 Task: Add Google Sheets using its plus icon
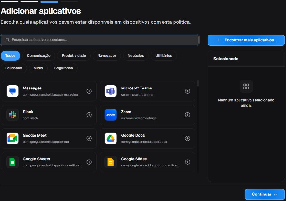(x=89, y=162)
